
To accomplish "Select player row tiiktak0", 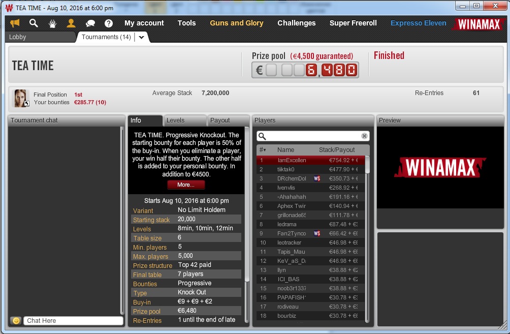I will click(x=310, y=169).
